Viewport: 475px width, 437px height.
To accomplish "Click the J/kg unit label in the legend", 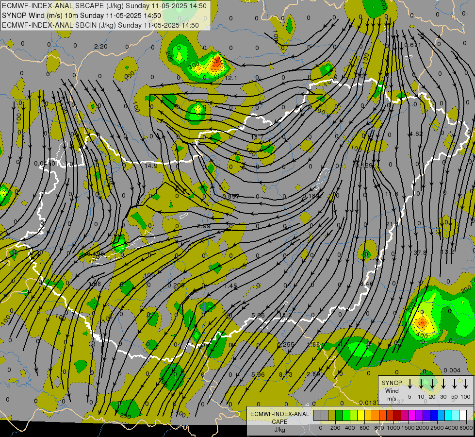I will click(x=279, y=430).
